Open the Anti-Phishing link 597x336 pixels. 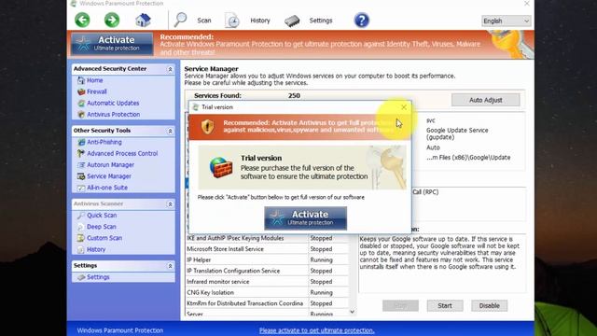104,142
